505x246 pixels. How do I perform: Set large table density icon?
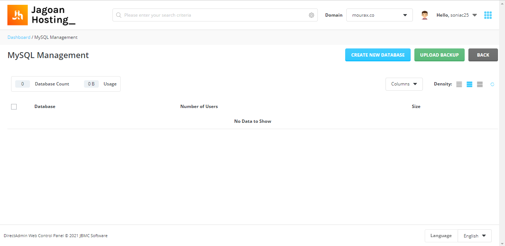pos(480,84)
